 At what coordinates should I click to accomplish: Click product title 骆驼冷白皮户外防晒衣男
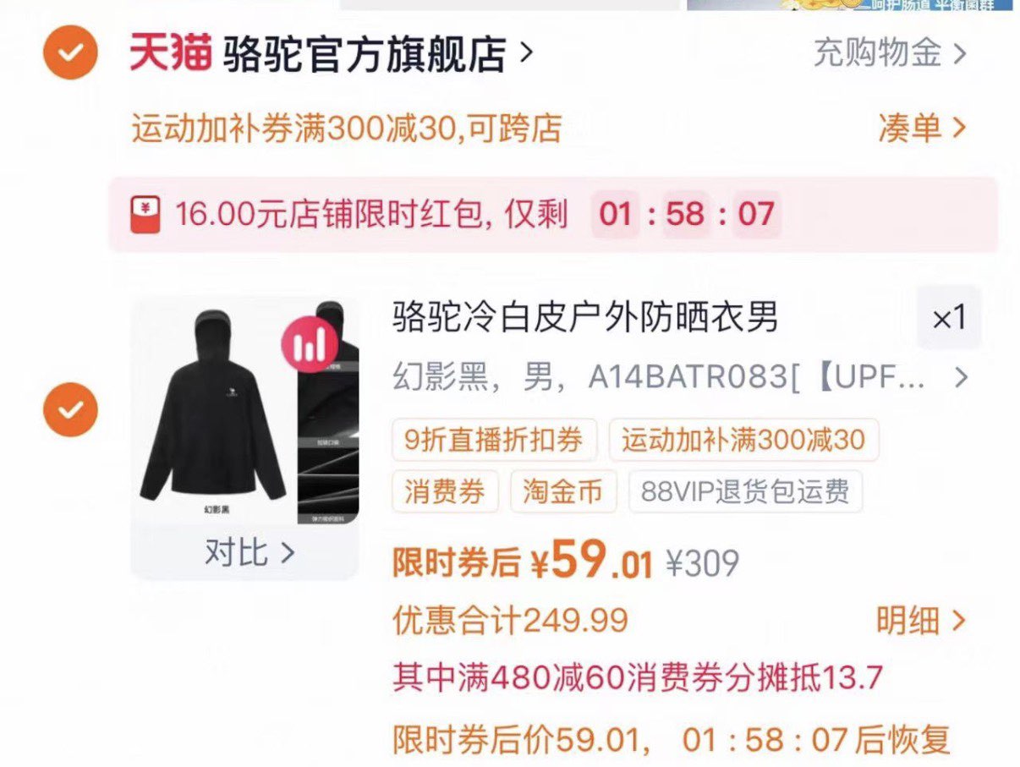pyautogui.click(x=585, y=318)
